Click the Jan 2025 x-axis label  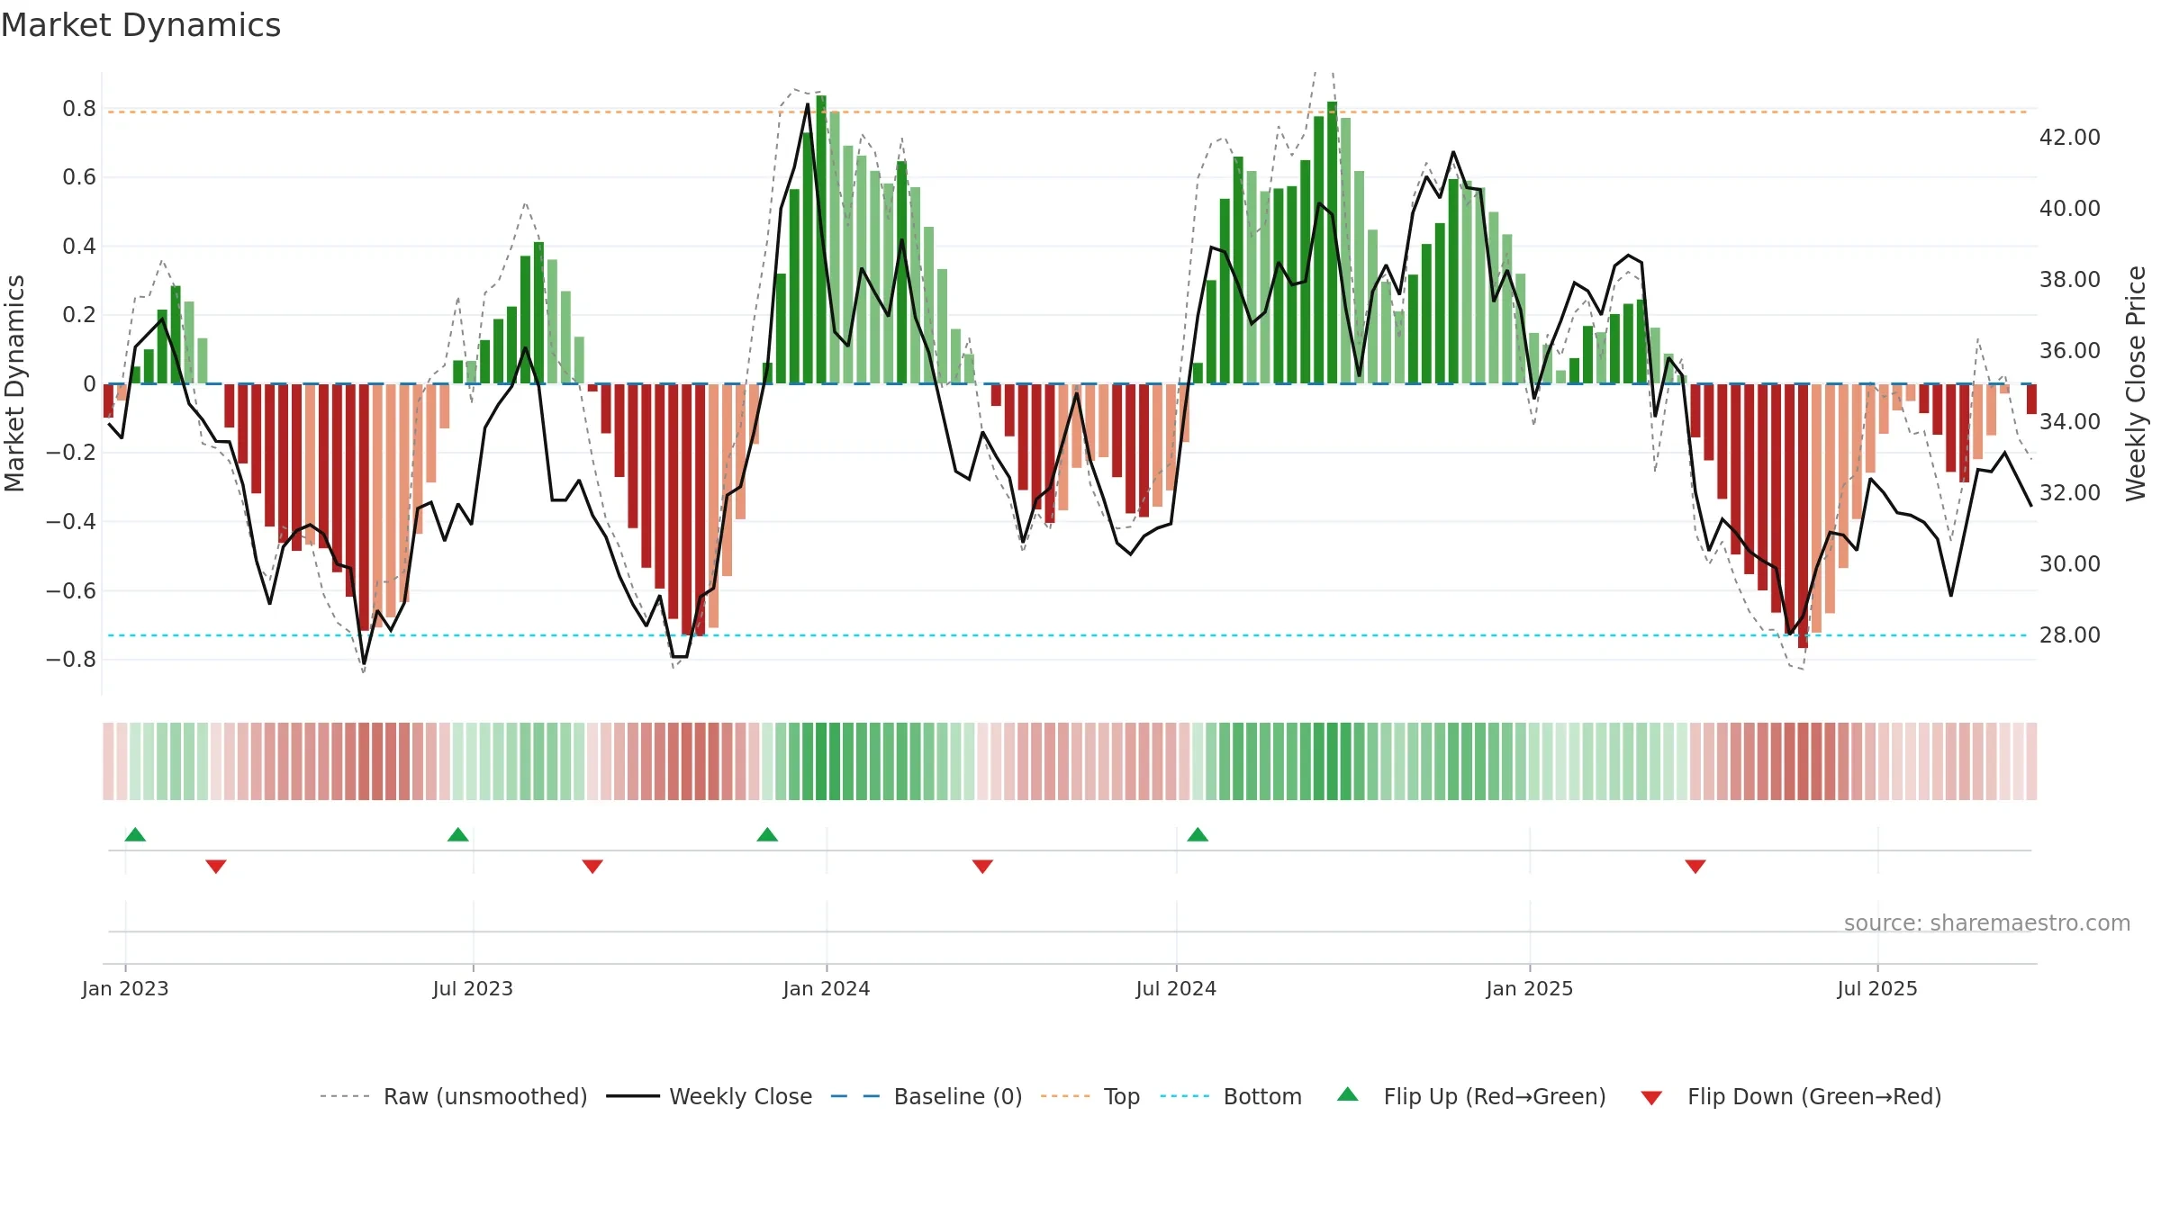coord(1530,988)
